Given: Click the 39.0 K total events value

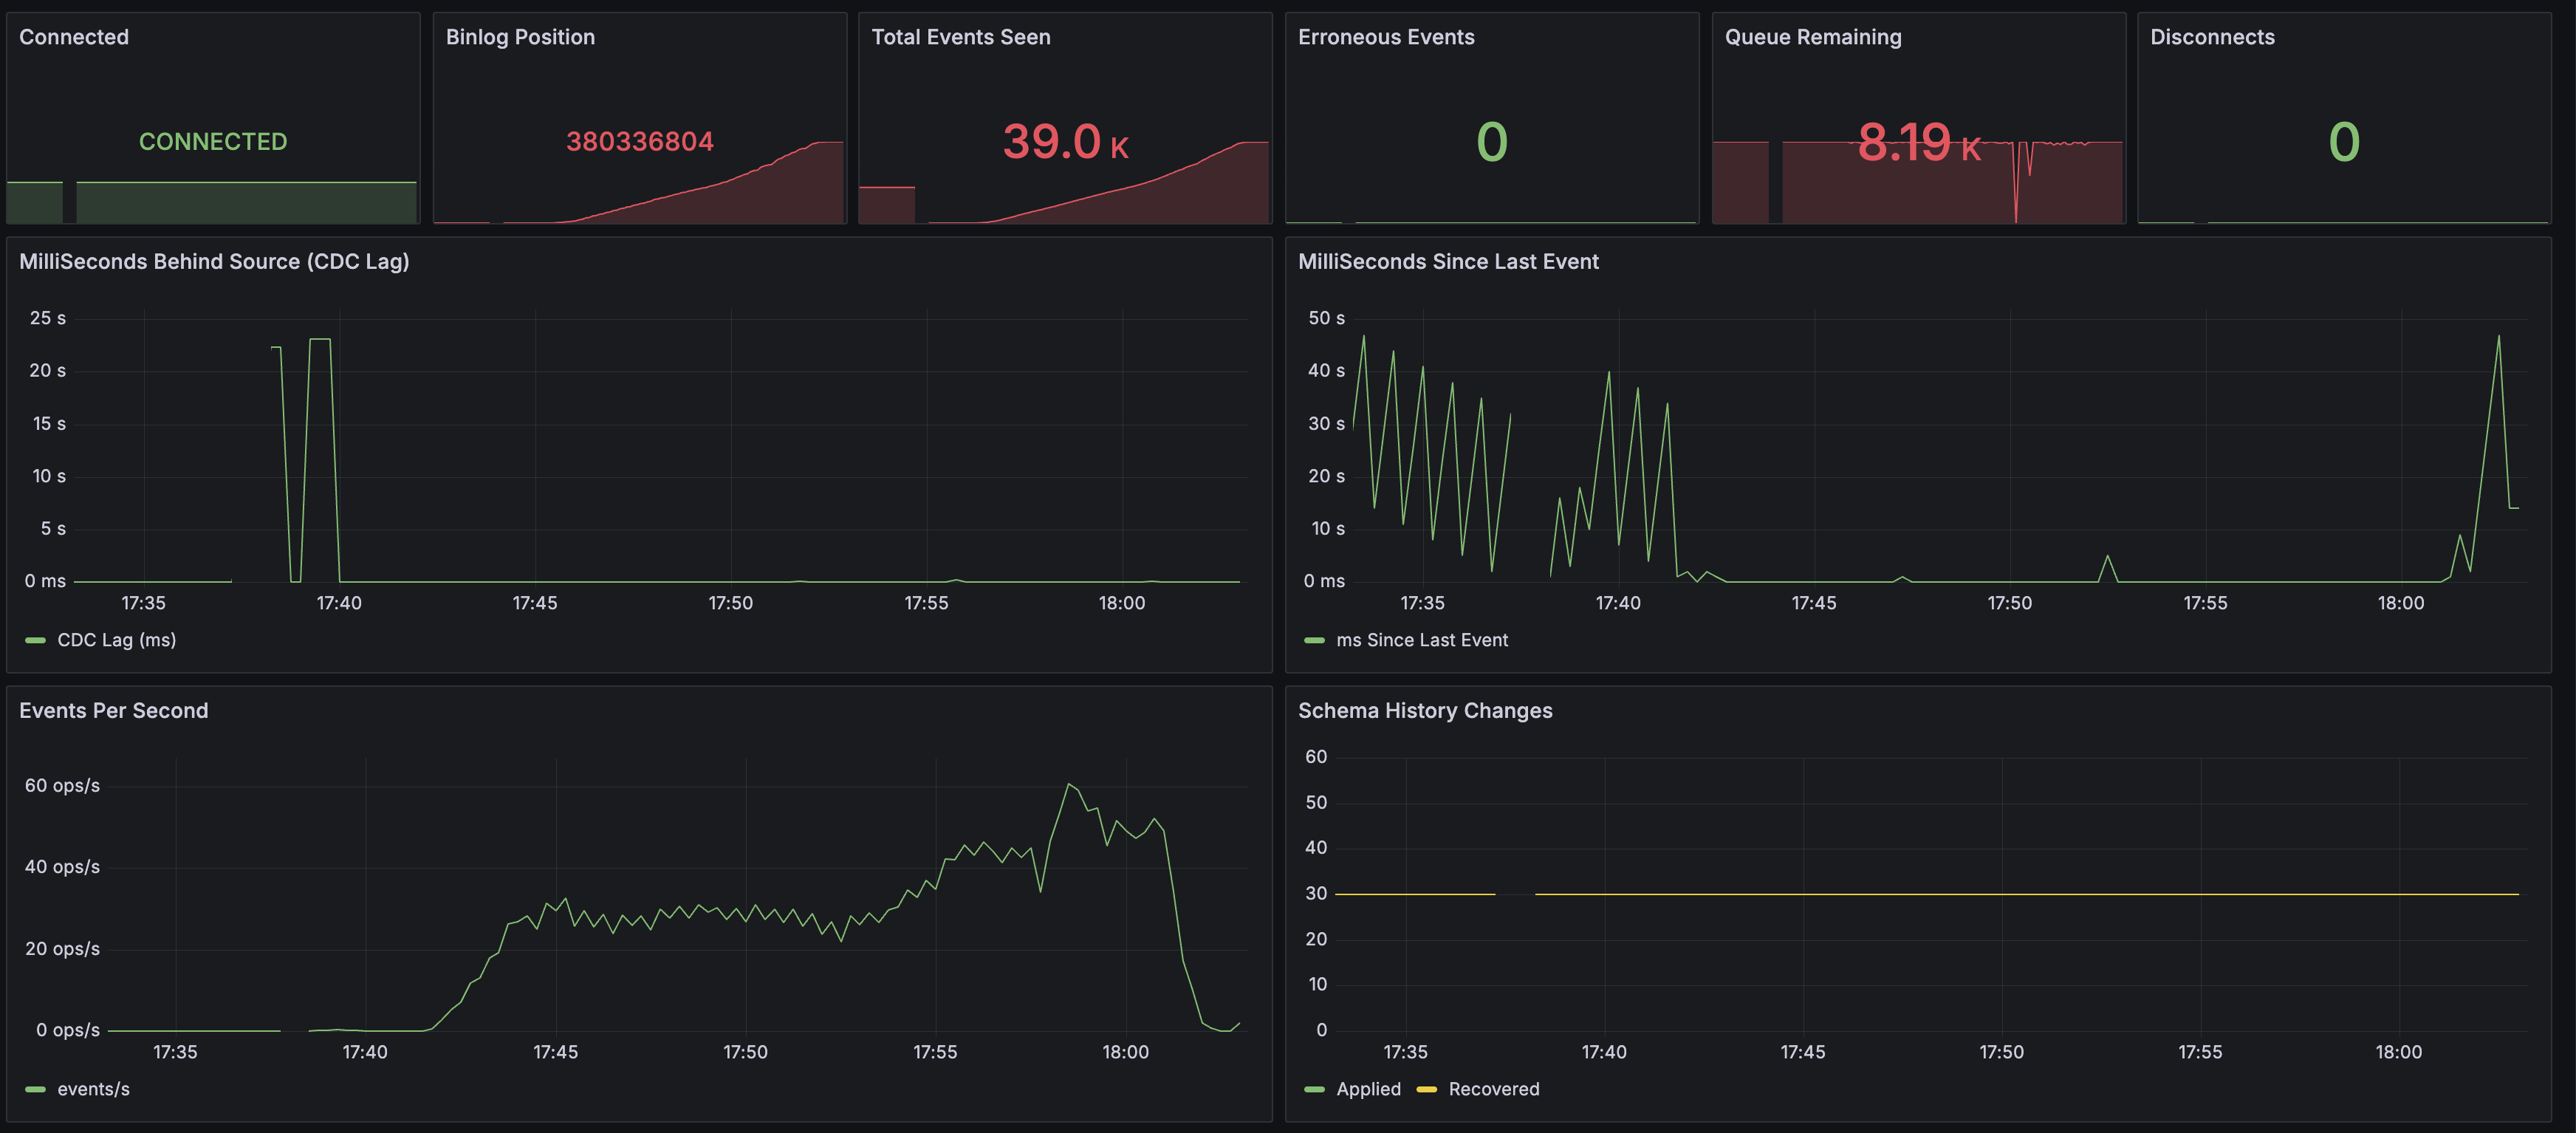Looking at the screenshot, I should click(x=1064, y=142).
